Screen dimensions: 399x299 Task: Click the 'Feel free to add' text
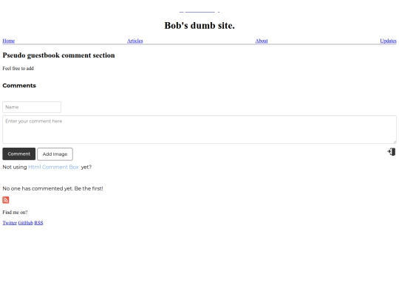pos(18,69)
